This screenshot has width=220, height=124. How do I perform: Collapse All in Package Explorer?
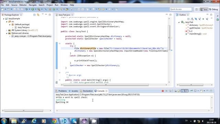[x=34, y=15]
